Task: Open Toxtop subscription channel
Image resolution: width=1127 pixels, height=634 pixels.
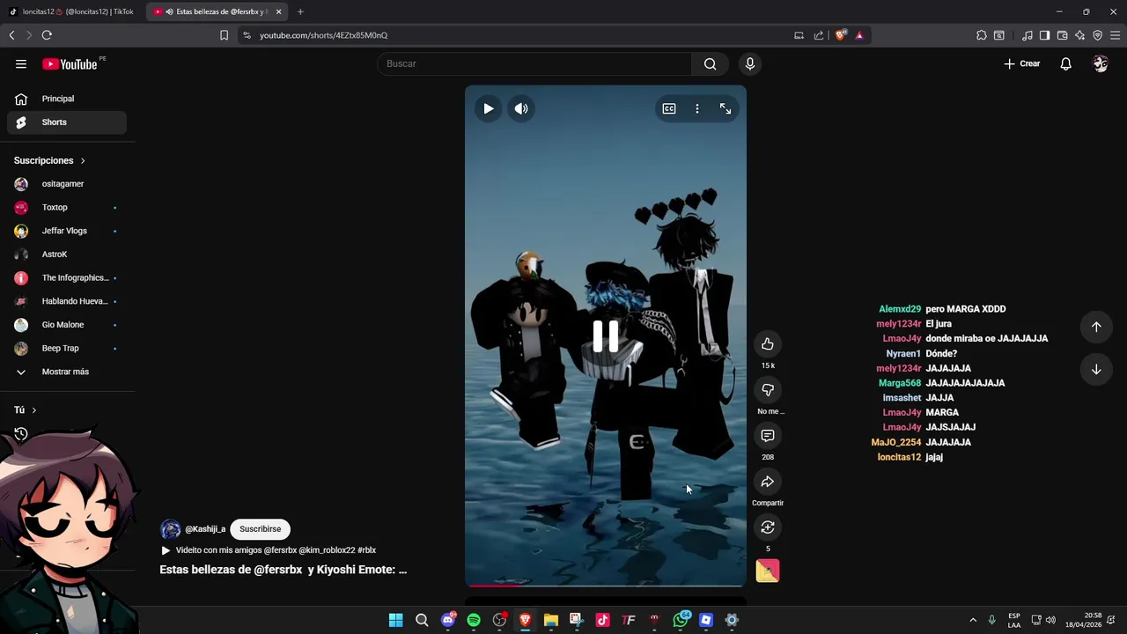Action: pyautogui.click(x=67, y=208)
